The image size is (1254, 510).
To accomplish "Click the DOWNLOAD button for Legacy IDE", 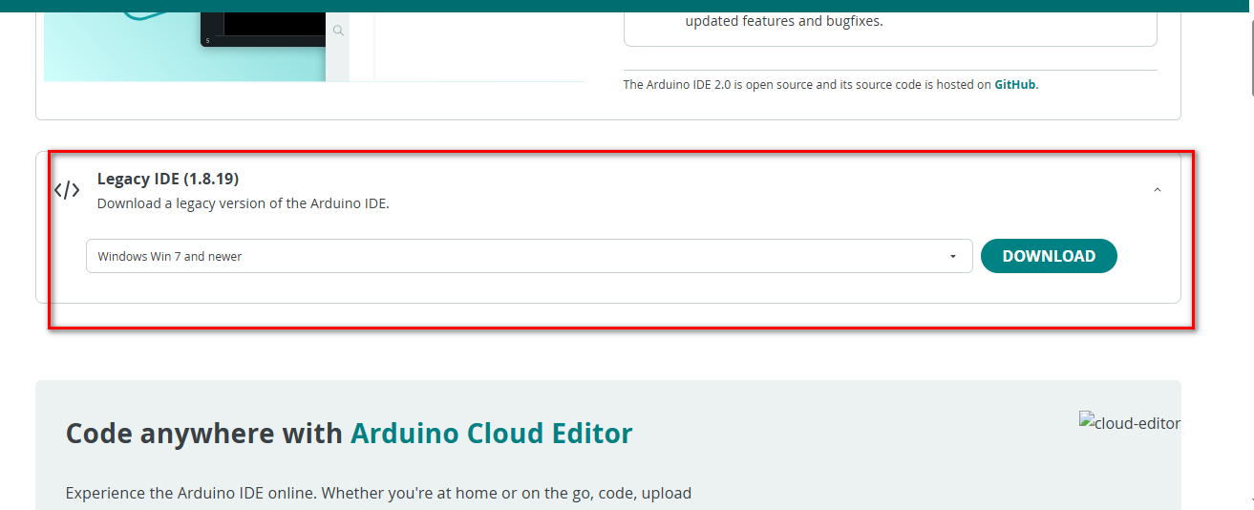I will tap(1049, 256).
